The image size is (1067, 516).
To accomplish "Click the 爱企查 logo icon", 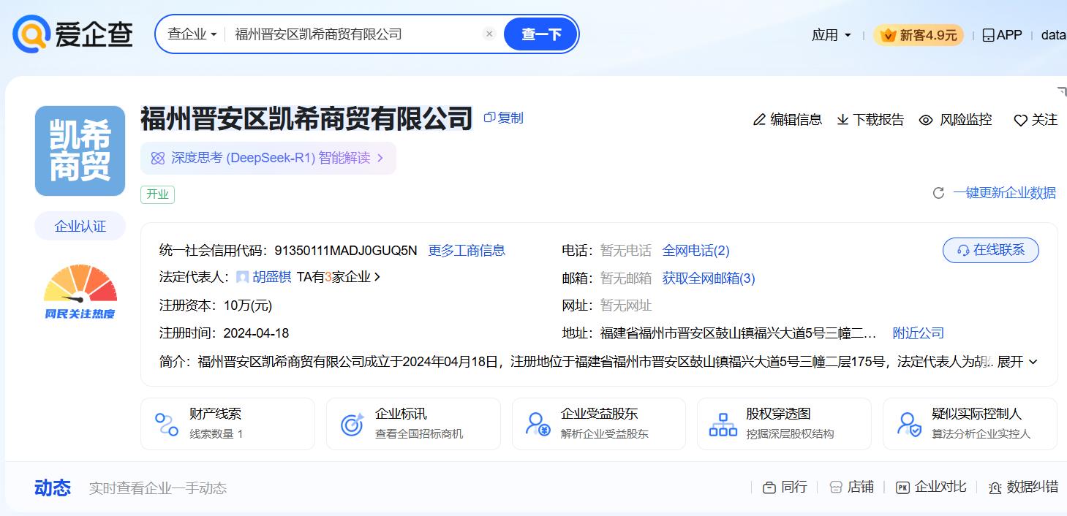I will [31, 34].
